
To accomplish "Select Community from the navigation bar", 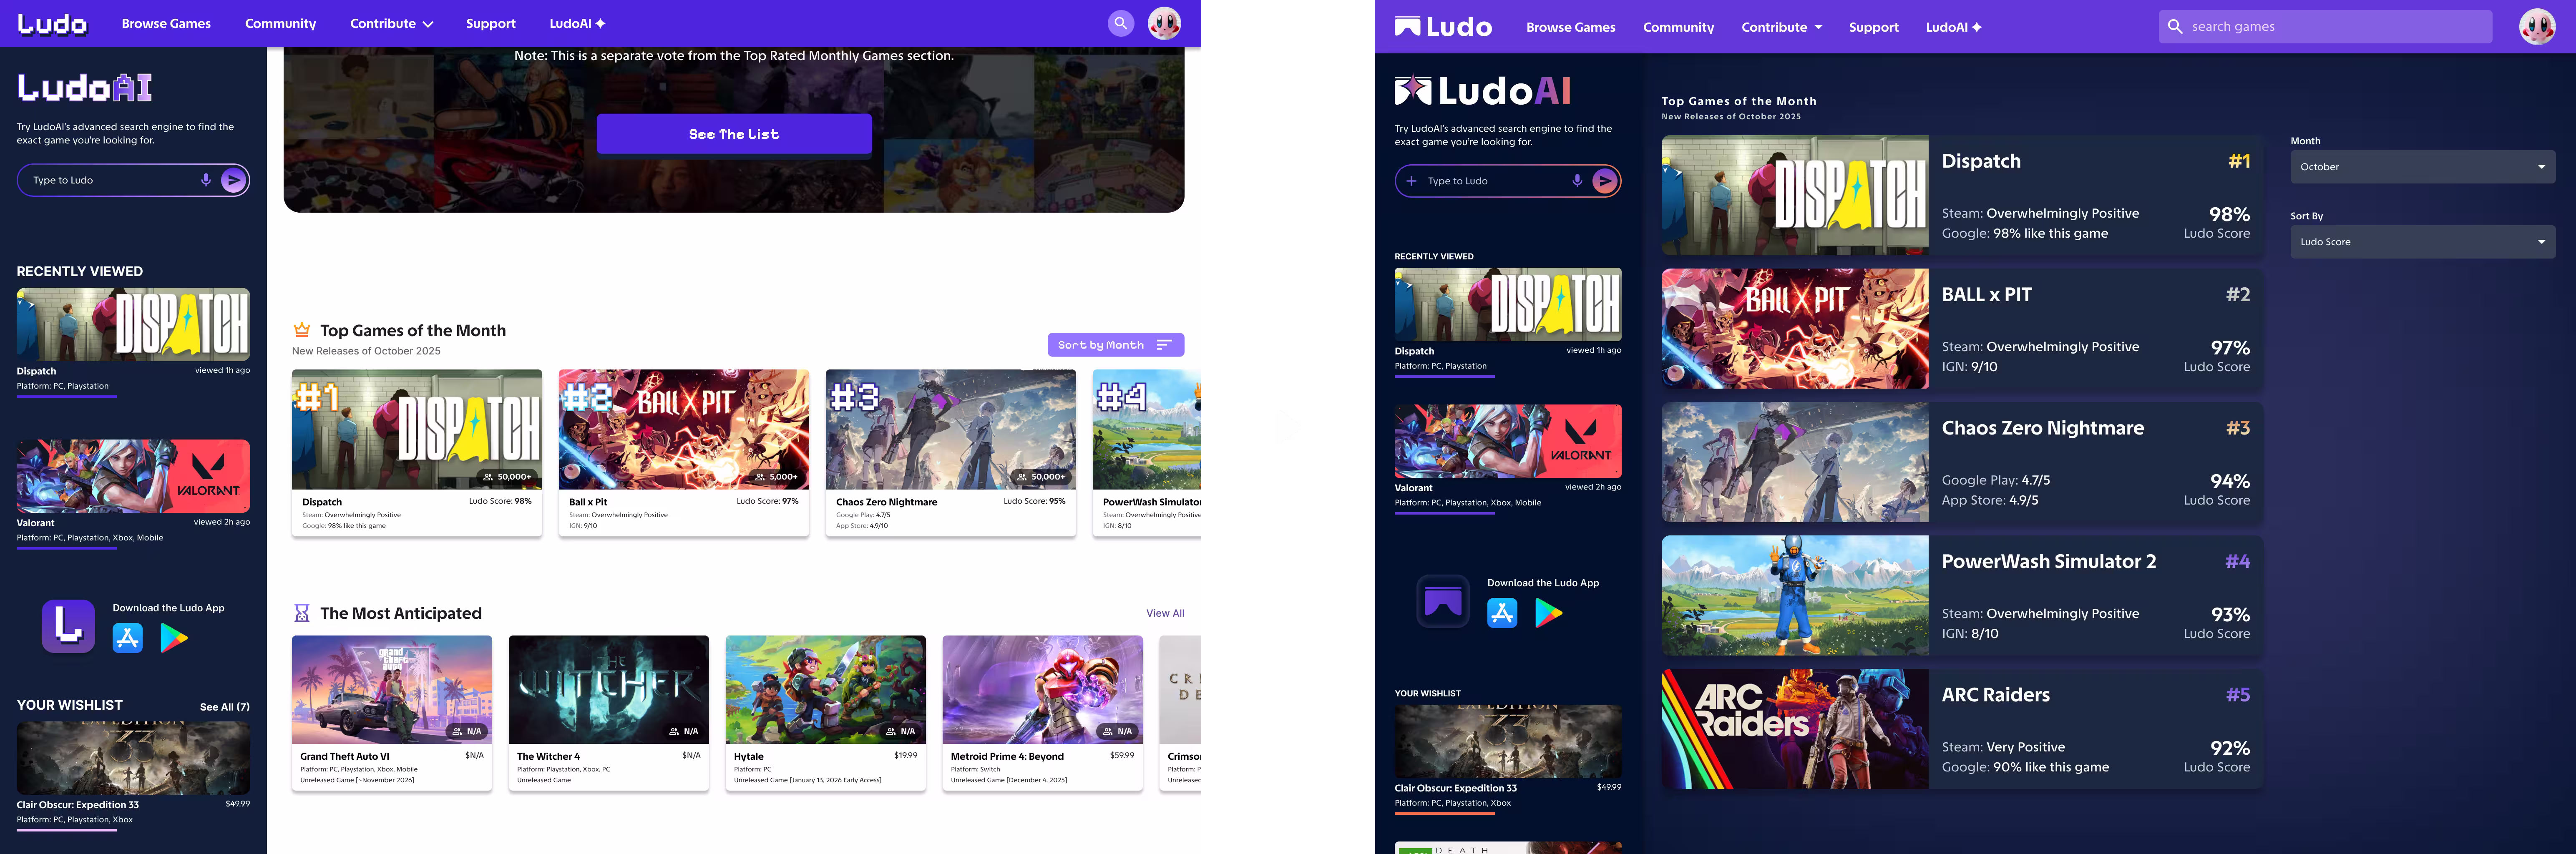I will [281, 23].
